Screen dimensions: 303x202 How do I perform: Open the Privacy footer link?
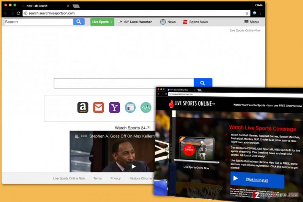(x=116, y=178)
